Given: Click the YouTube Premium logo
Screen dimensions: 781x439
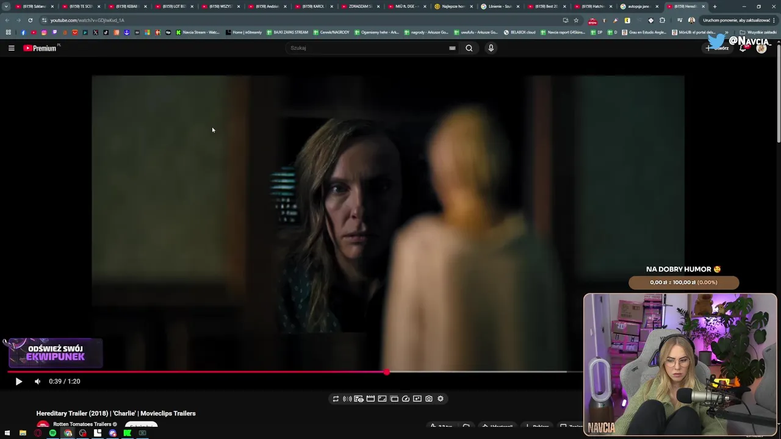Looking at the screenshot, I should pyautogui.click(x=41, y=48).
